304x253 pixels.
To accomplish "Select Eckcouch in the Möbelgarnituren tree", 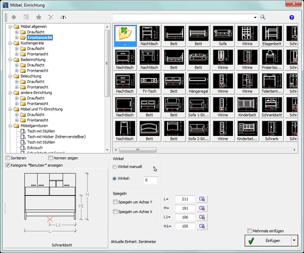I will 35,147.
